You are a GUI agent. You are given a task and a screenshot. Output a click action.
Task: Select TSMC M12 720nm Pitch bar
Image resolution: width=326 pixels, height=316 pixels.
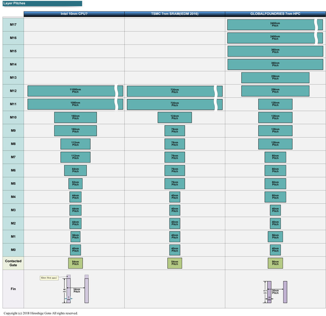pyautogui.click(x=175, y=91)
